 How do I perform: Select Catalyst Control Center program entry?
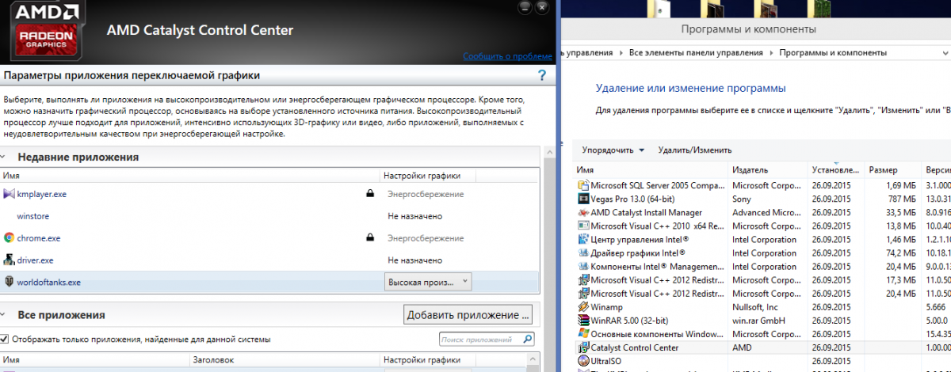click(x=762, y=347)
